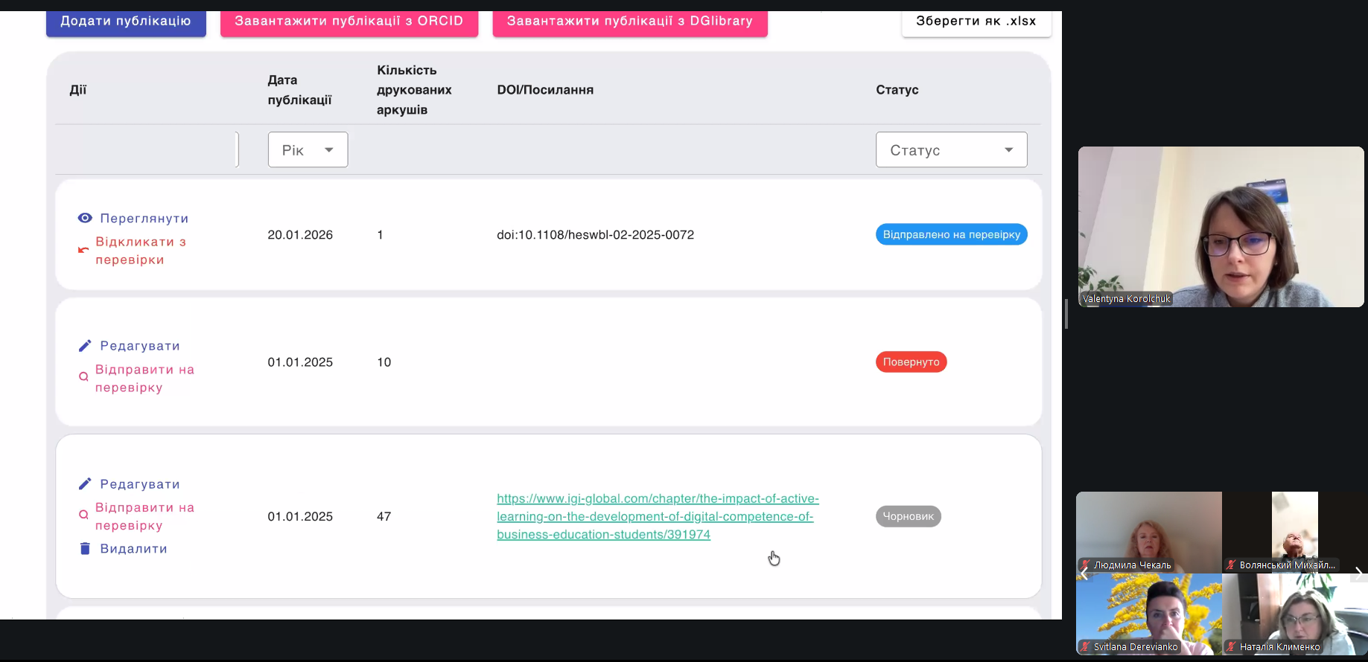Click Зберегти як .xlsx button
The image size is (1368, 662).
pyautogui.click(x=976, y=22)
